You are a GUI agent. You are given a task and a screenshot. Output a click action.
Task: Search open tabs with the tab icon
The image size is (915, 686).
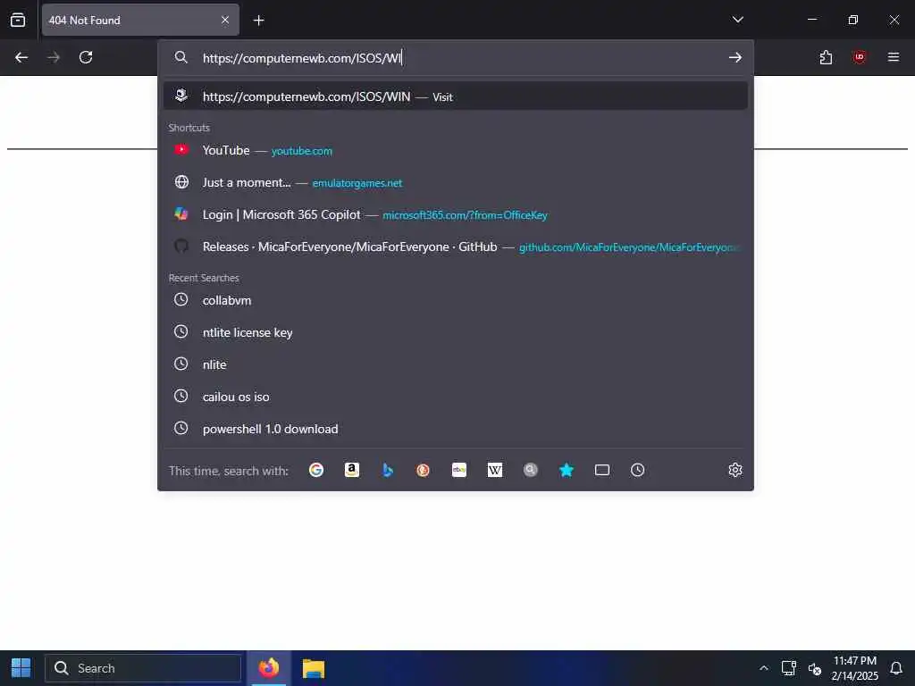602,470
